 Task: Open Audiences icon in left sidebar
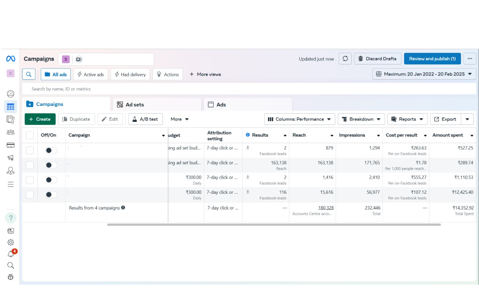click(10, 132)
